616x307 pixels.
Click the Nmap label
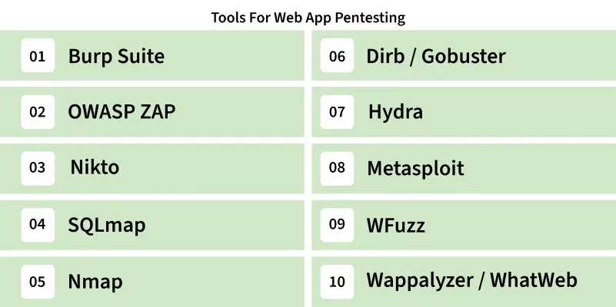click(95, 282)
